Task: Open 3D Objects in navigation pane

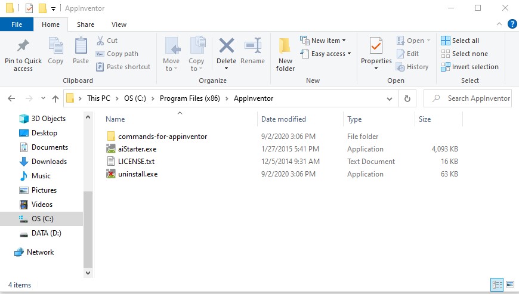Action: [x=48, y=119]
